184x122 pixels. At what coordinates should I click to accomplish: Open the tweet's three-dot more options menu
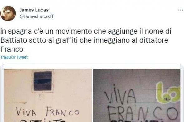181,10
